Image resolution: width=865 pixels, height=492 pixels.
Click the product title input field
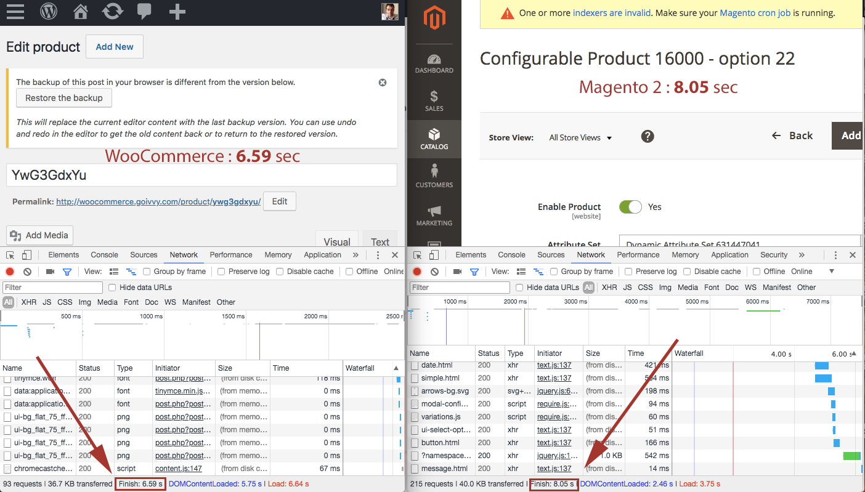201,175
